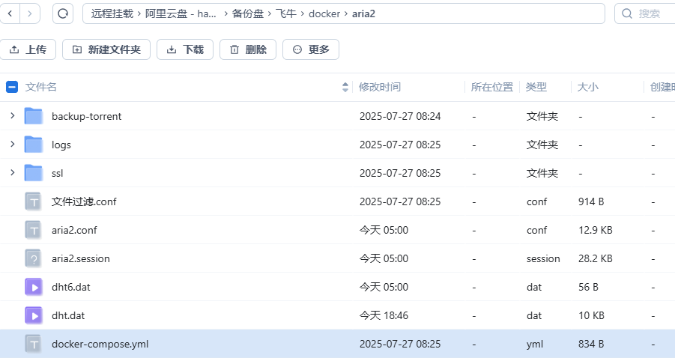Click the 修改时间 column header
Image resolution: width=675 pixels, height=358 pixels.
[x=380, y=87]
